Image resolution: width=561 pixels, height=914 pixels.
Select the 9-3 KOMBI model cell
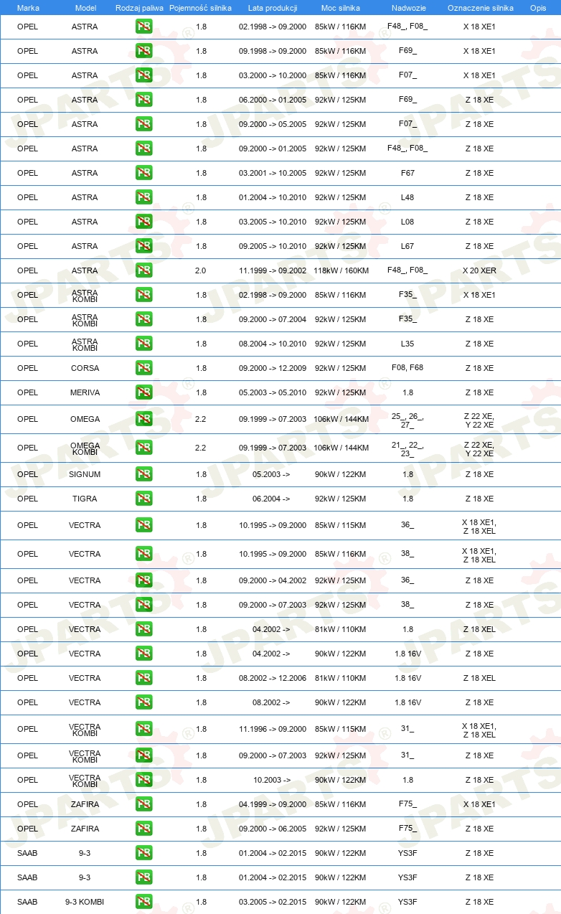(x=85, y=902)
